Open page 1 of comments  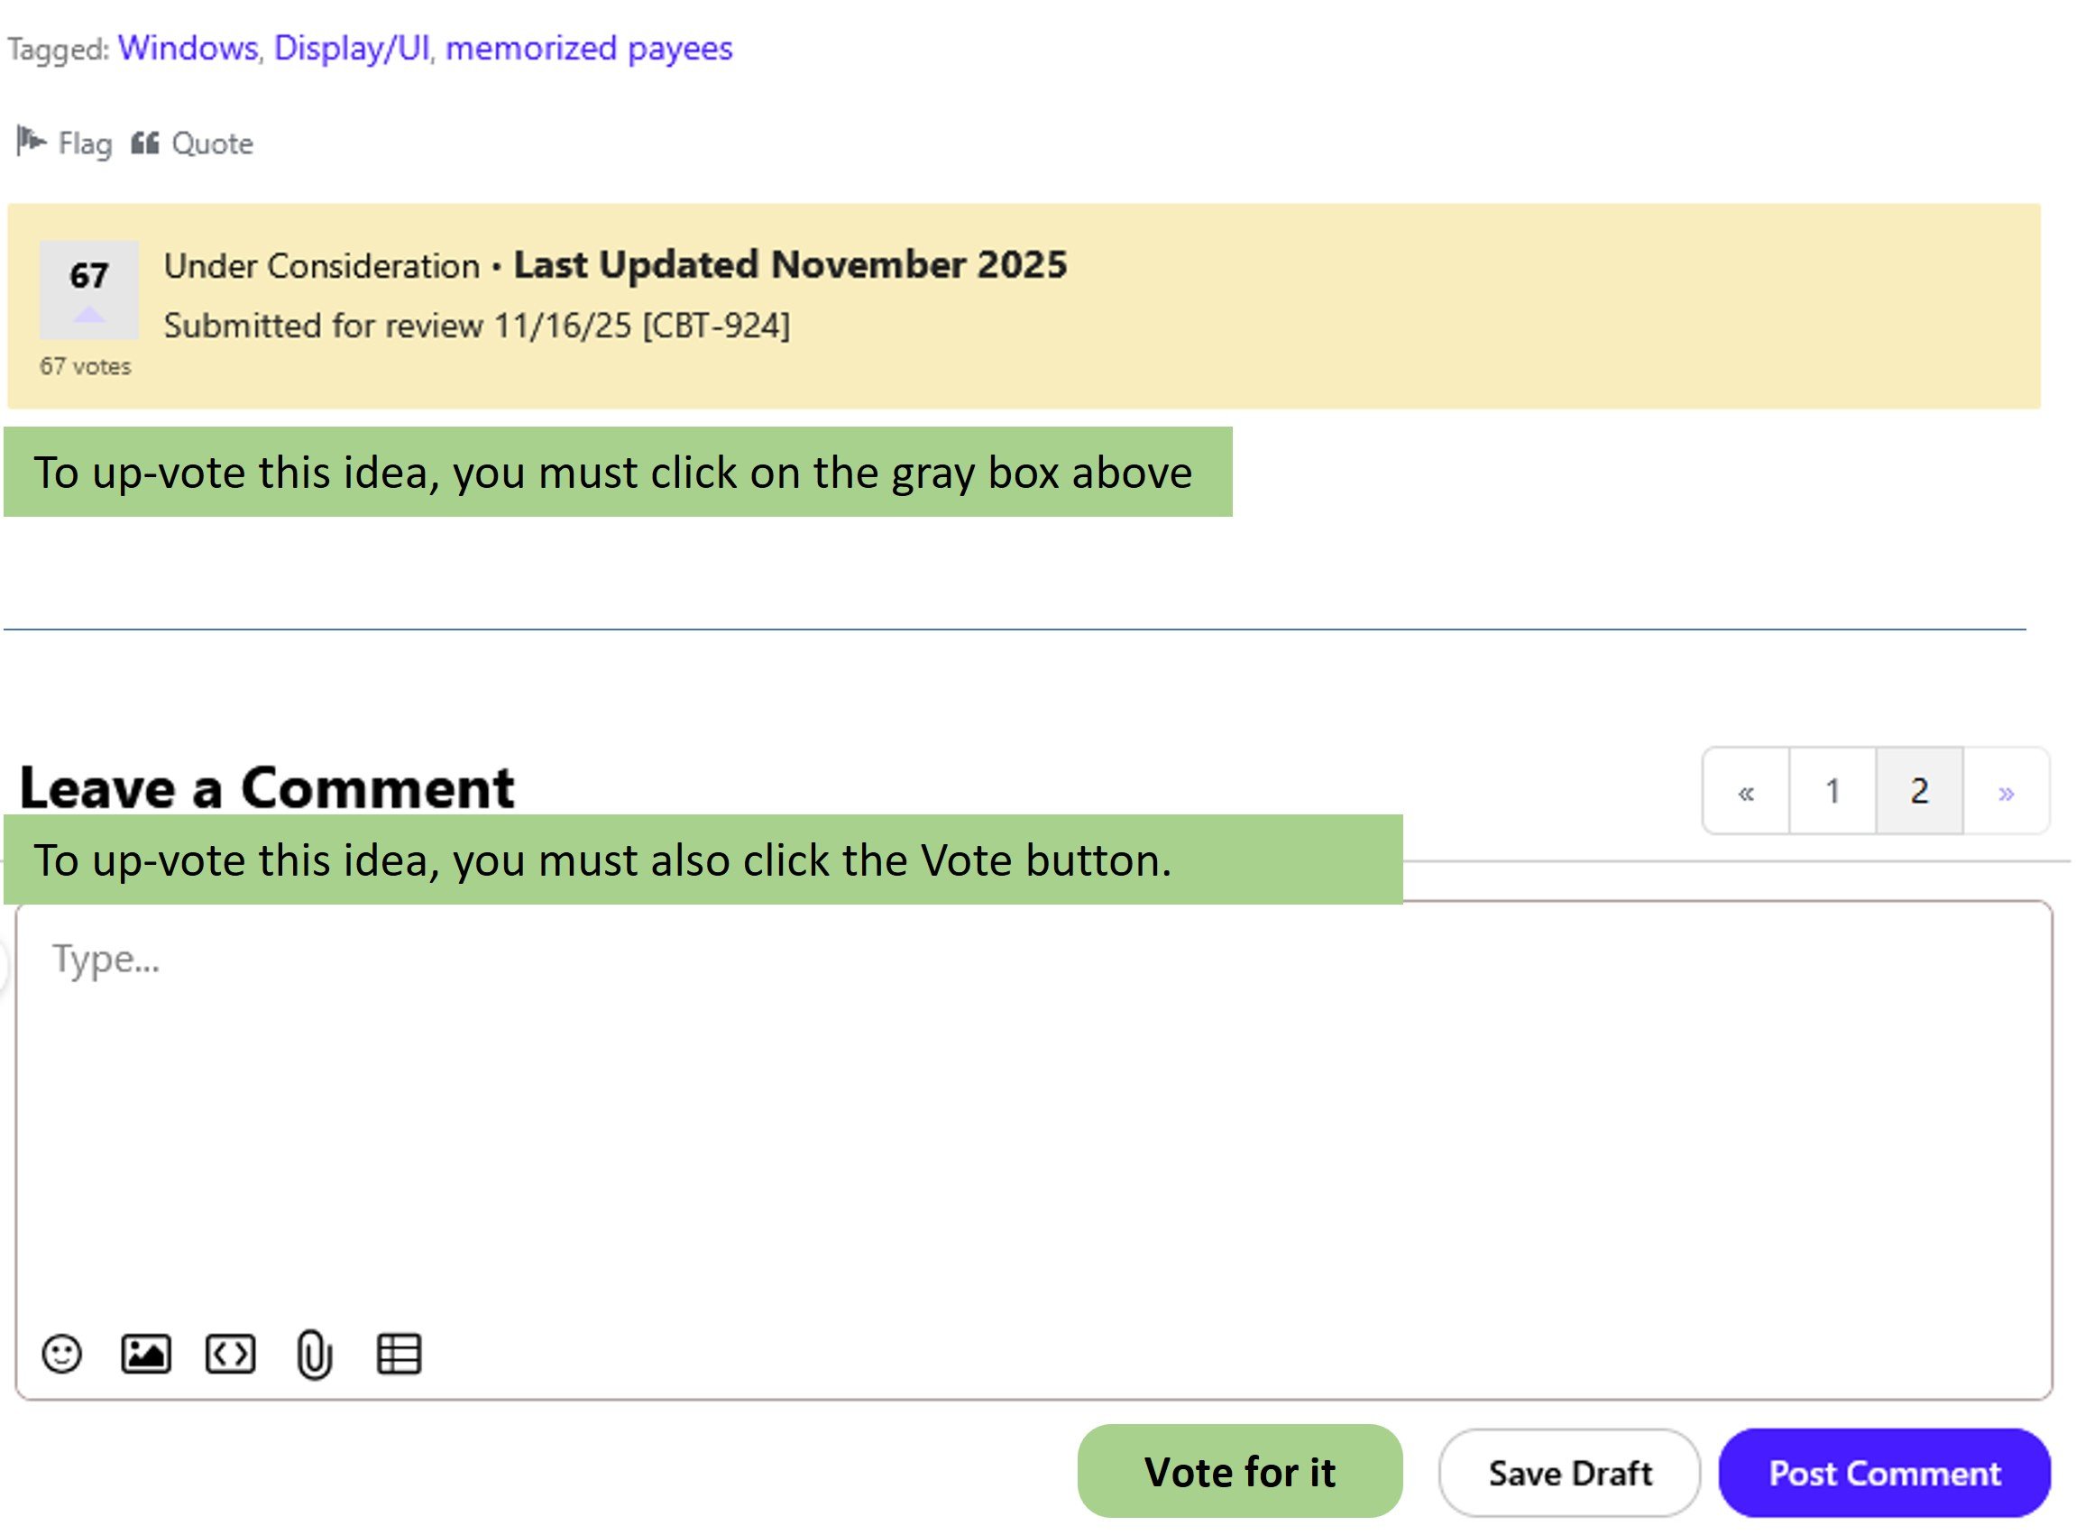coord(1833,793)
